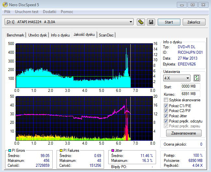Viewport: 211px width, 172px height.
Task: Toggle Pokaż Jitter checkbox
Action: 166,116
